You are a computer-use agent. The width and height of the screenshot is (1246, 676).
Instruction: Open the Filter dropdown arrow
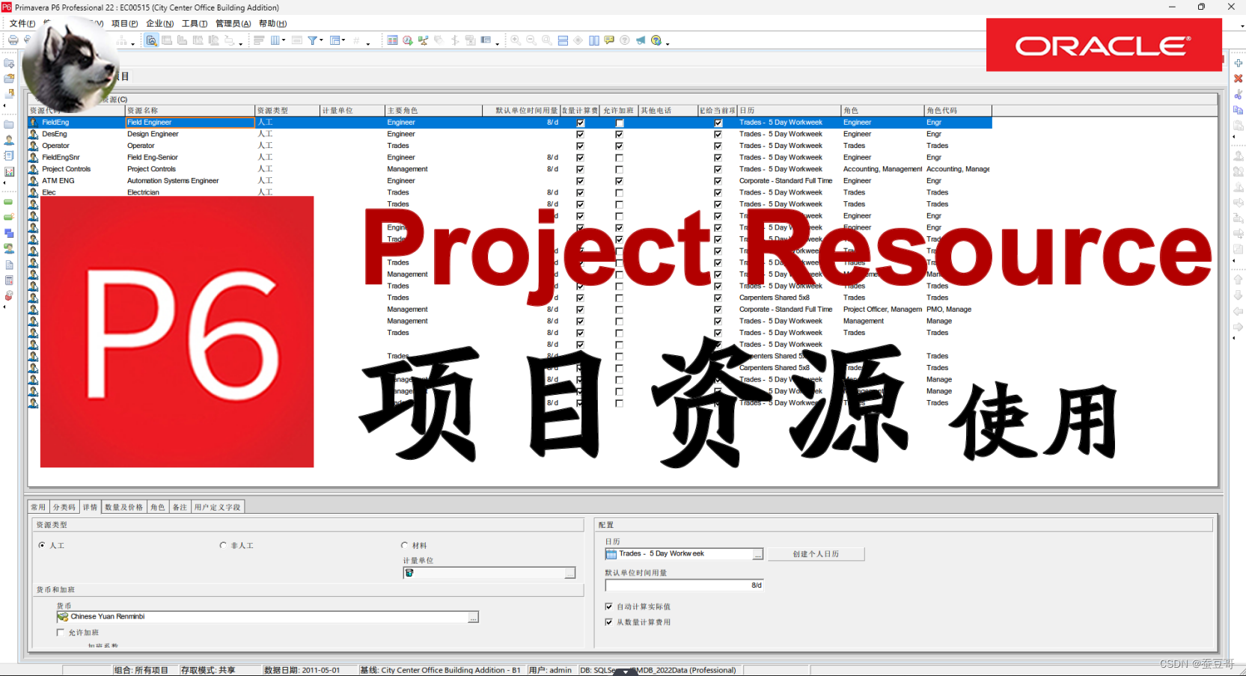(322, 40)
